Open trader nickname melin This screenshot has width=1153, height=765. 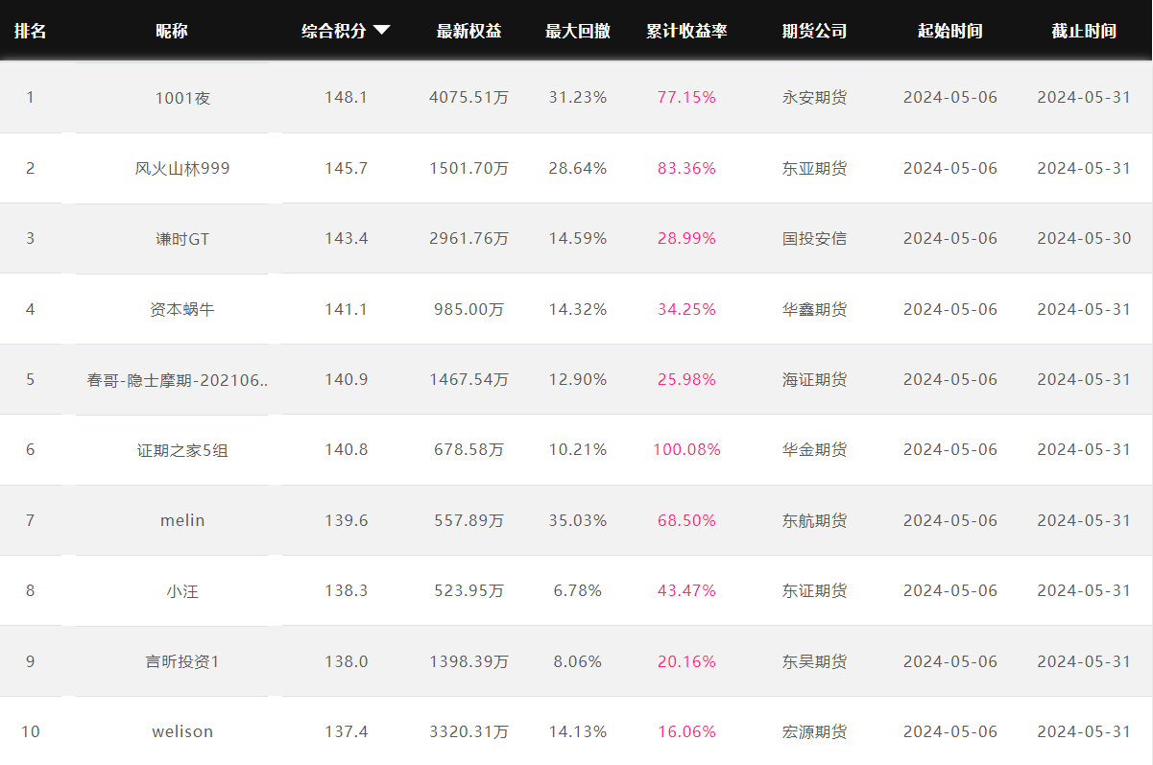click(x=182, y=520)
